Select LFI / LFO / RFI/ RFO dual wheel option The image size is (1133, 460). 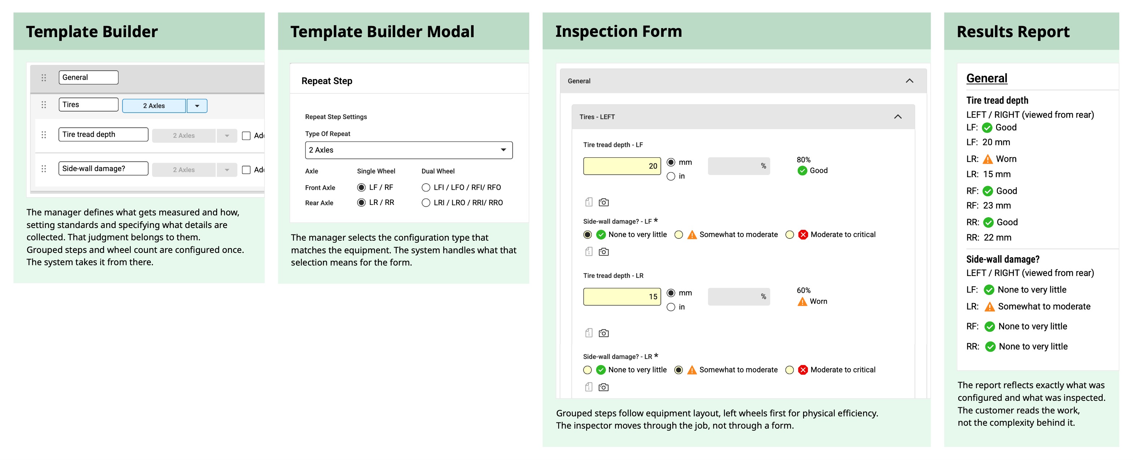point(426,188)
